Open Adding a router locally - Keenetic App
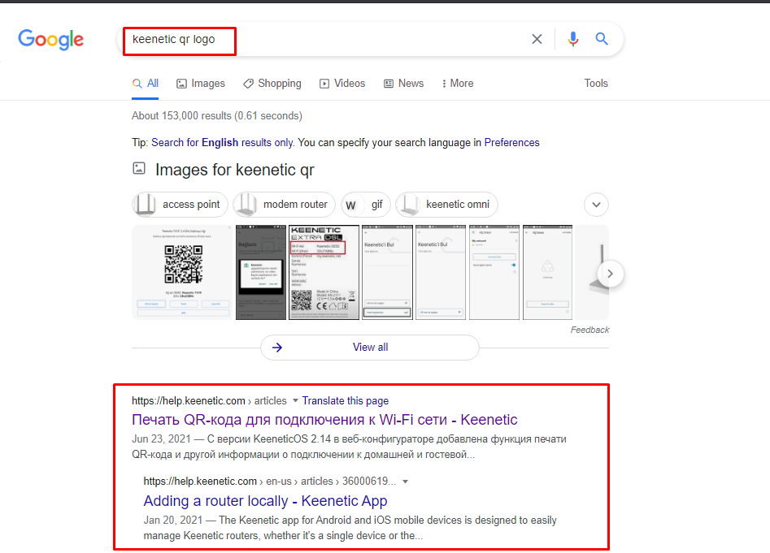The width and height of the screenshot is (770, 553). point(266,501)
